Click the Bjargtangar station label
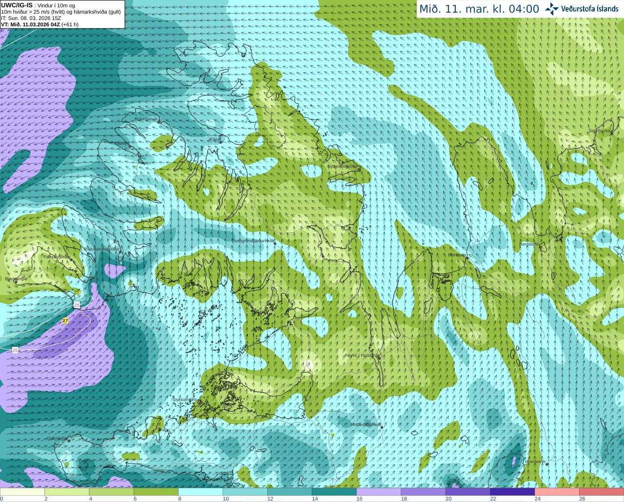This screenshot has width=624, height=502. click(x=16, y=279)
